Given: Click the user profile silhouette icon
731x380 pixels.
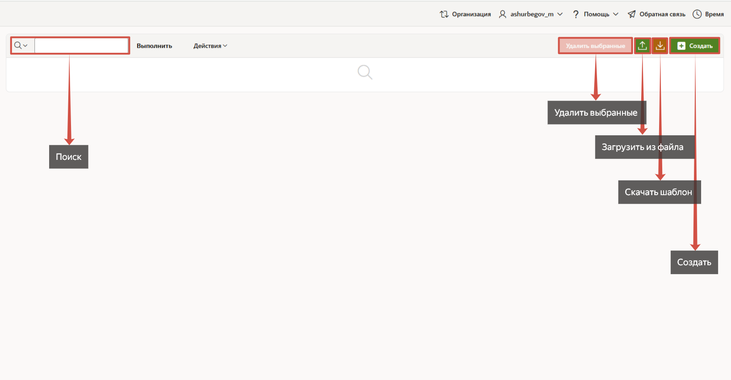Looking at the screenshot, I should 502,14.
